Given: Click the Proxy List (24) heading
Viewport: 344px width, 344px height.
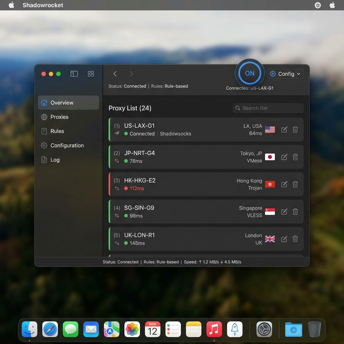Looking at the screenshot, I should pyautogui.click(x=130, y=108).
